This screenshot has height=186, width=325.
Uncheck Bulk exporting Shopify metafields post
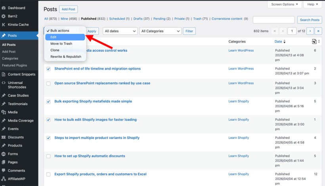point(48,102)
